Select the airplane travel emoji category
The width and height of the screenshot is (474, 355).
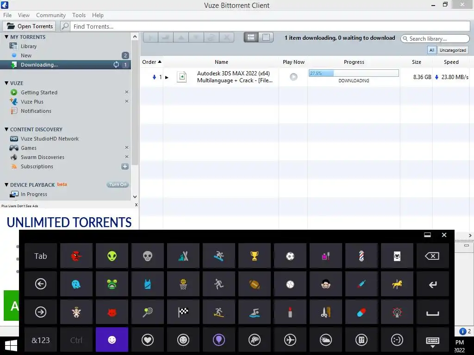click(x=290, y=340)
